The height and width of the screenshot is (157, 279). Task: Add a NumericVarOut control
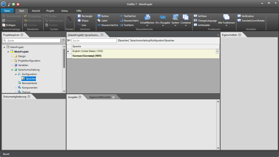pyautogui.click(x=108, y=25)
